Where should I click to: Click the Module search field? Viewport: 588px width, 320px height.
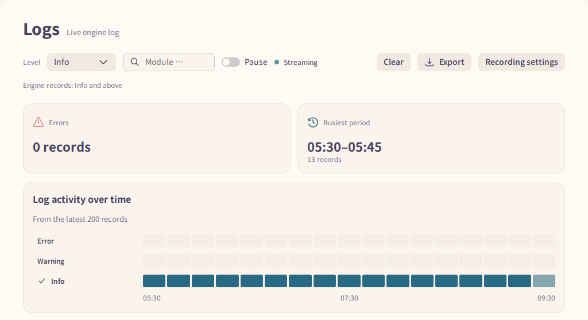tap(169, 62)
